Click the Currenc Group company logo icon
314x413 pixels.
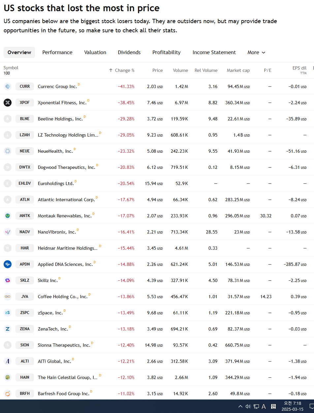[8, 86]
